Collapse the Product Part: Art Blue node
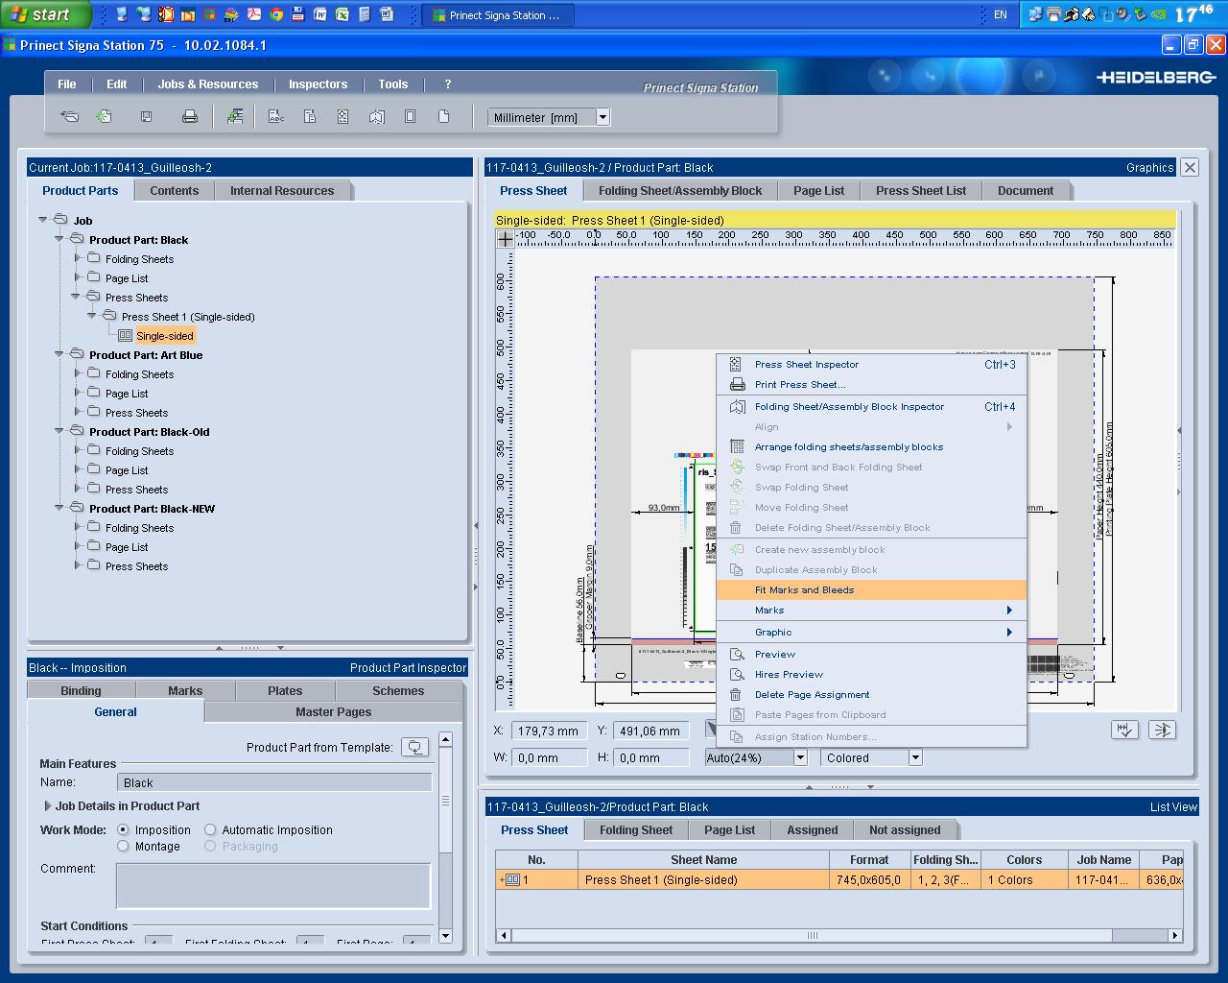Image resolution: width=1228 pixels, height=983 pixels. pyautogui.click(x=59, y=353)
